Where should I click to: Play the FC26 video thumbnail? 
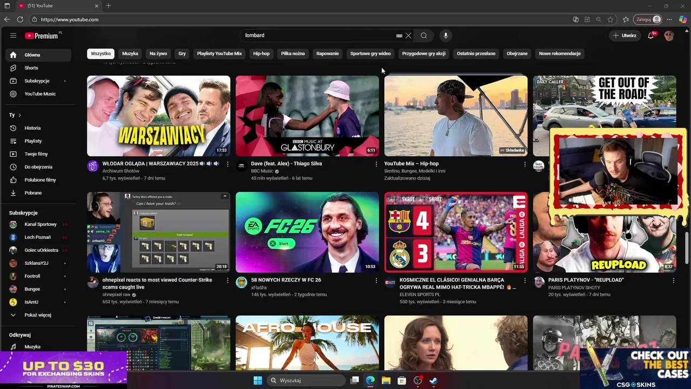307,232
